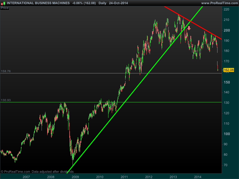Click the 2011 year label on time axis
This screenshot has height=179, width=239.
[124, 177]
